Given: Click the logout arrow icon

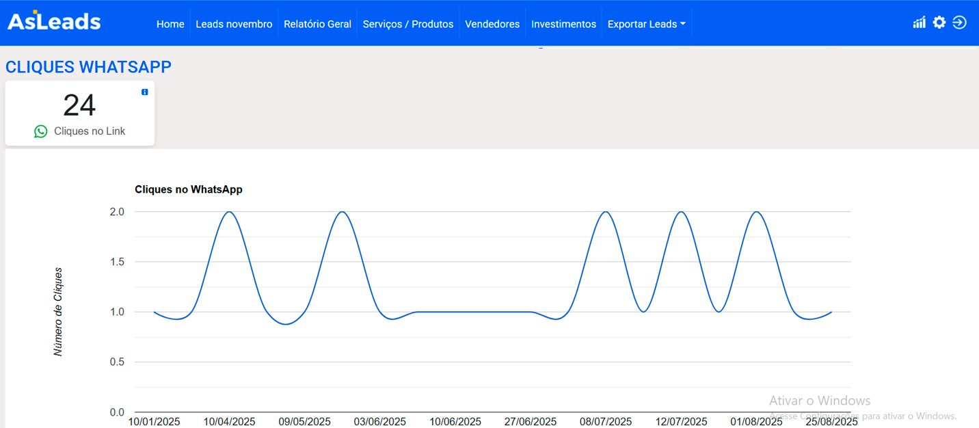Looking at the screenshot, I should pos(959,23).
